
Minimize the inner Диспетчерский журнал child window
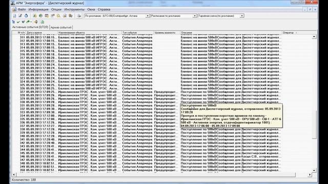pos(305,10)
